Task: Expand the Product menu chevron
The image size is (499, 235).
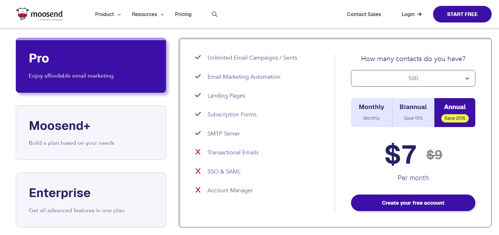Action: point(119,15)
